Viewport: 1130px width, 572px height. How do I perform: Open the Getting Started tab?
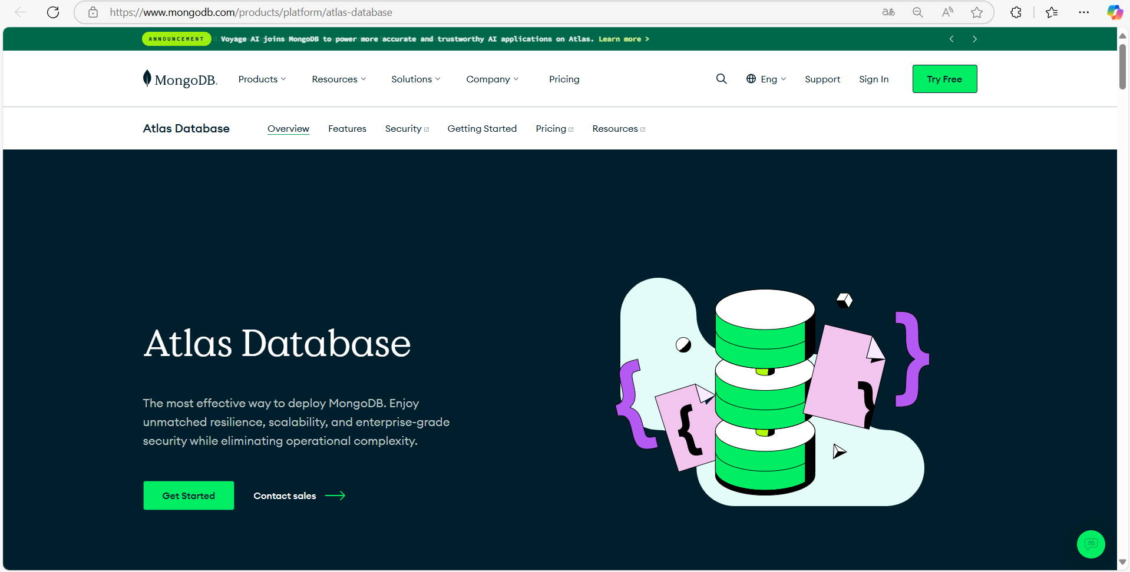click(x=482, y=128)
